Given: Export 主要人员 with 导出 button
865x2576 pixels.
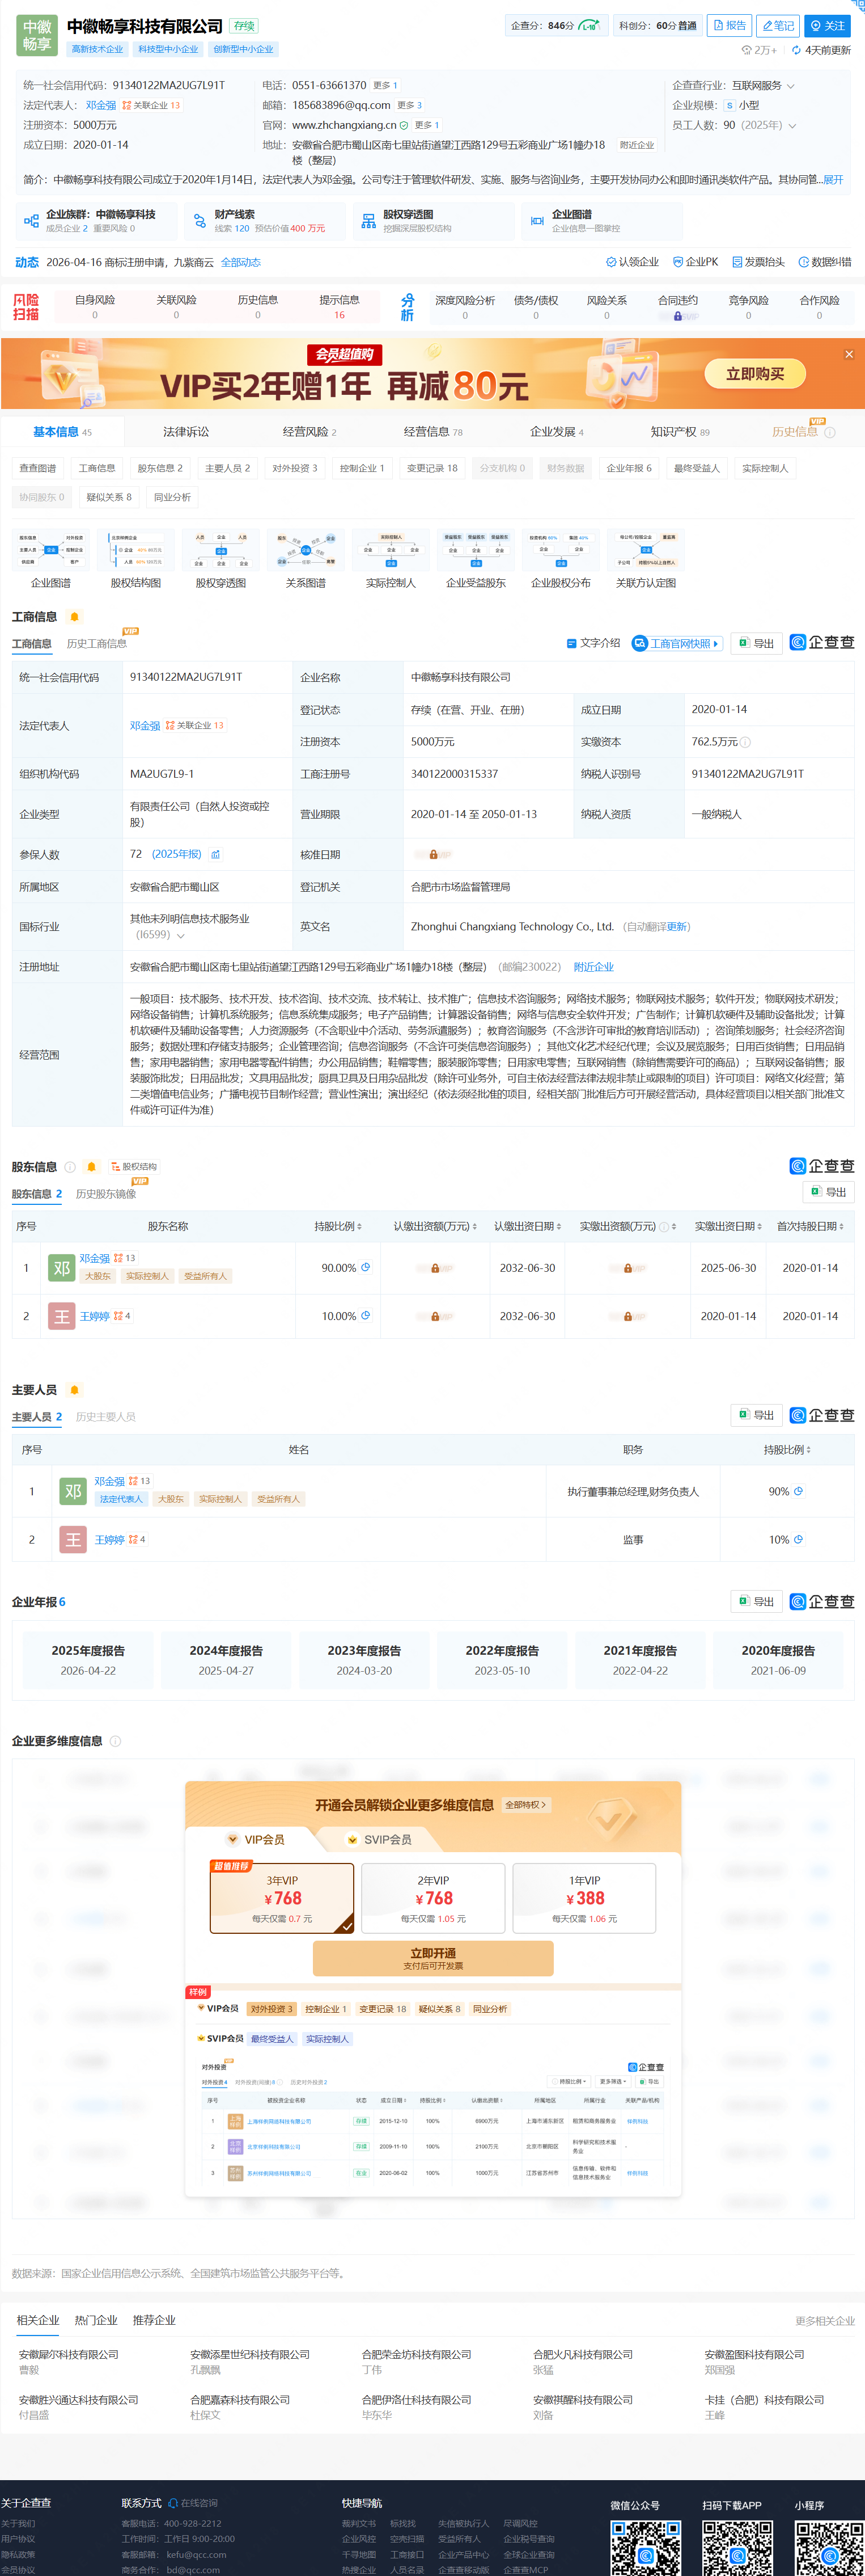Looking at the screenshot, I should point(756,1415).
